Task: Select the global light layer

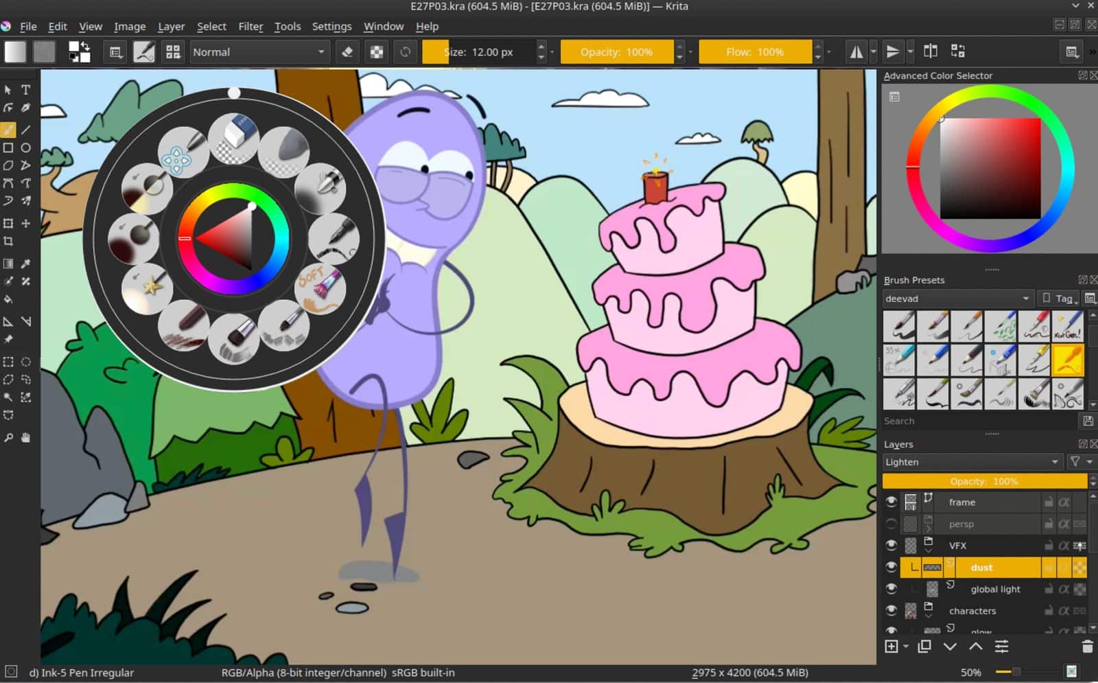Action: (x=995, y=590)
